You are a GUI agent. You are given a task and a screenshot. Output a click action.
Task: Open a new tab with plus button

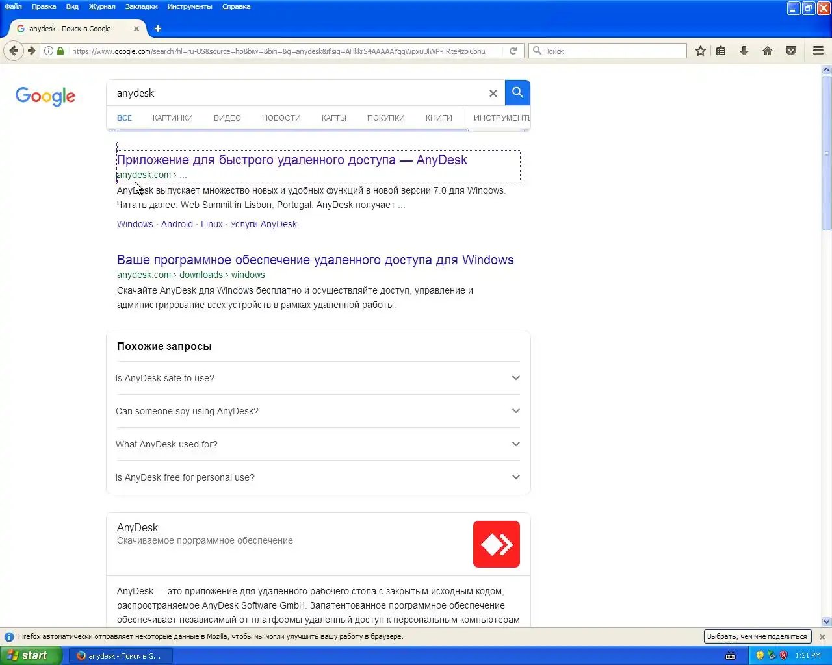[158, 29]
